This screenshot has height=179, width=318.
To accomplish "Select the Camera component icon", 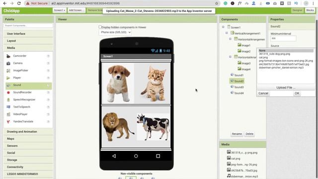I will (x=8, y=63).
